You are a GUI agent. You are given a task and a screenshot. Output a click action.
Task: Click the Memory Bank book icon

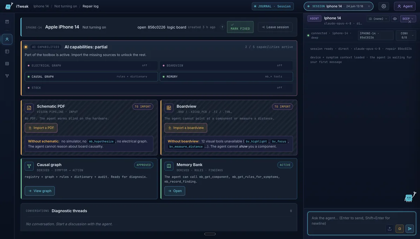169,166
